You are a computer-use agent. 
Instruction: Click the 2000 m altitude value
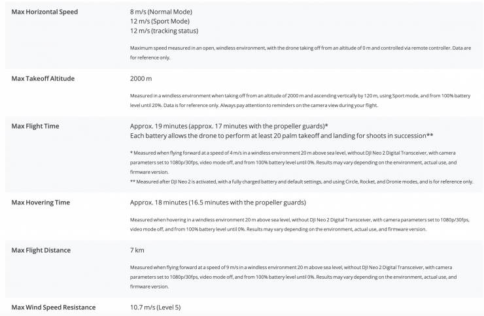[141, 78]
